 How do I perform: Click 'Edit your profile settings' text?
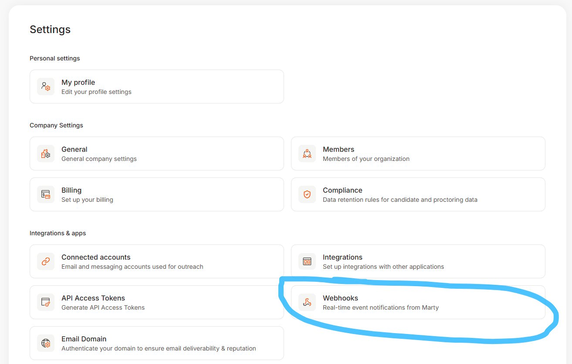(x=96, y=92)
